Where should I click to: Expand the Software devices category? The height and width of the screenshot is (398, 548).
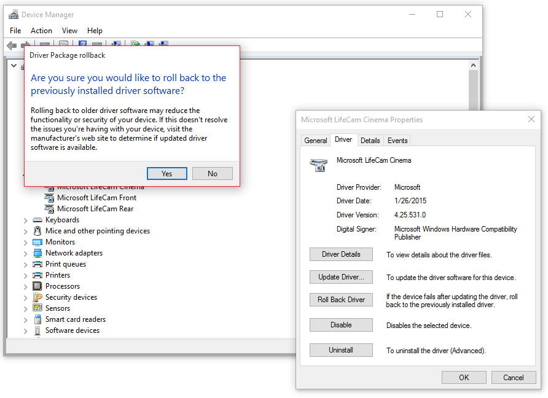coord(25,331)
